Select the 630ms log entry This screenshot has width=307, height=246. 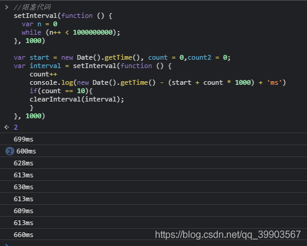(153, 187)
